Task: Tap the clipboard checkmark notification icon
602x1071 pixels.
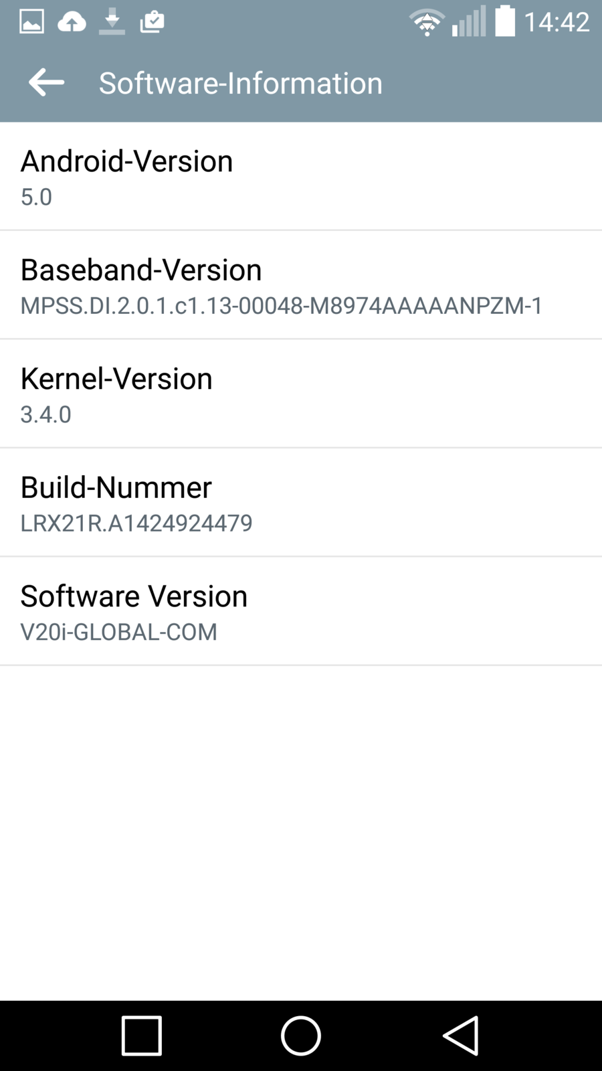Action: click(152, 22)
